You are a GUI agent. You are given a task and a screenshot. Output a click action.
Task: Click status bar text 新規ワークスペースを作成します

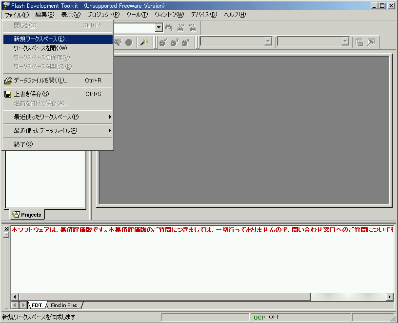point(39,317)
